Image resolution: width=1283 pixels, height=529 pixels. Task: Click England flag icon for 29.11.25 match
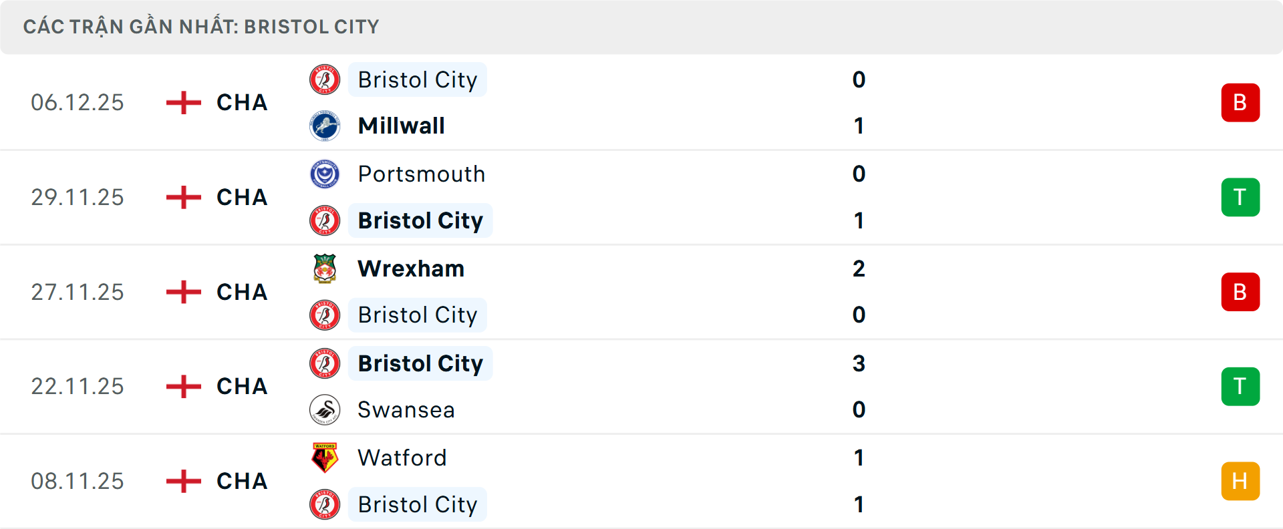click(184, 197)
